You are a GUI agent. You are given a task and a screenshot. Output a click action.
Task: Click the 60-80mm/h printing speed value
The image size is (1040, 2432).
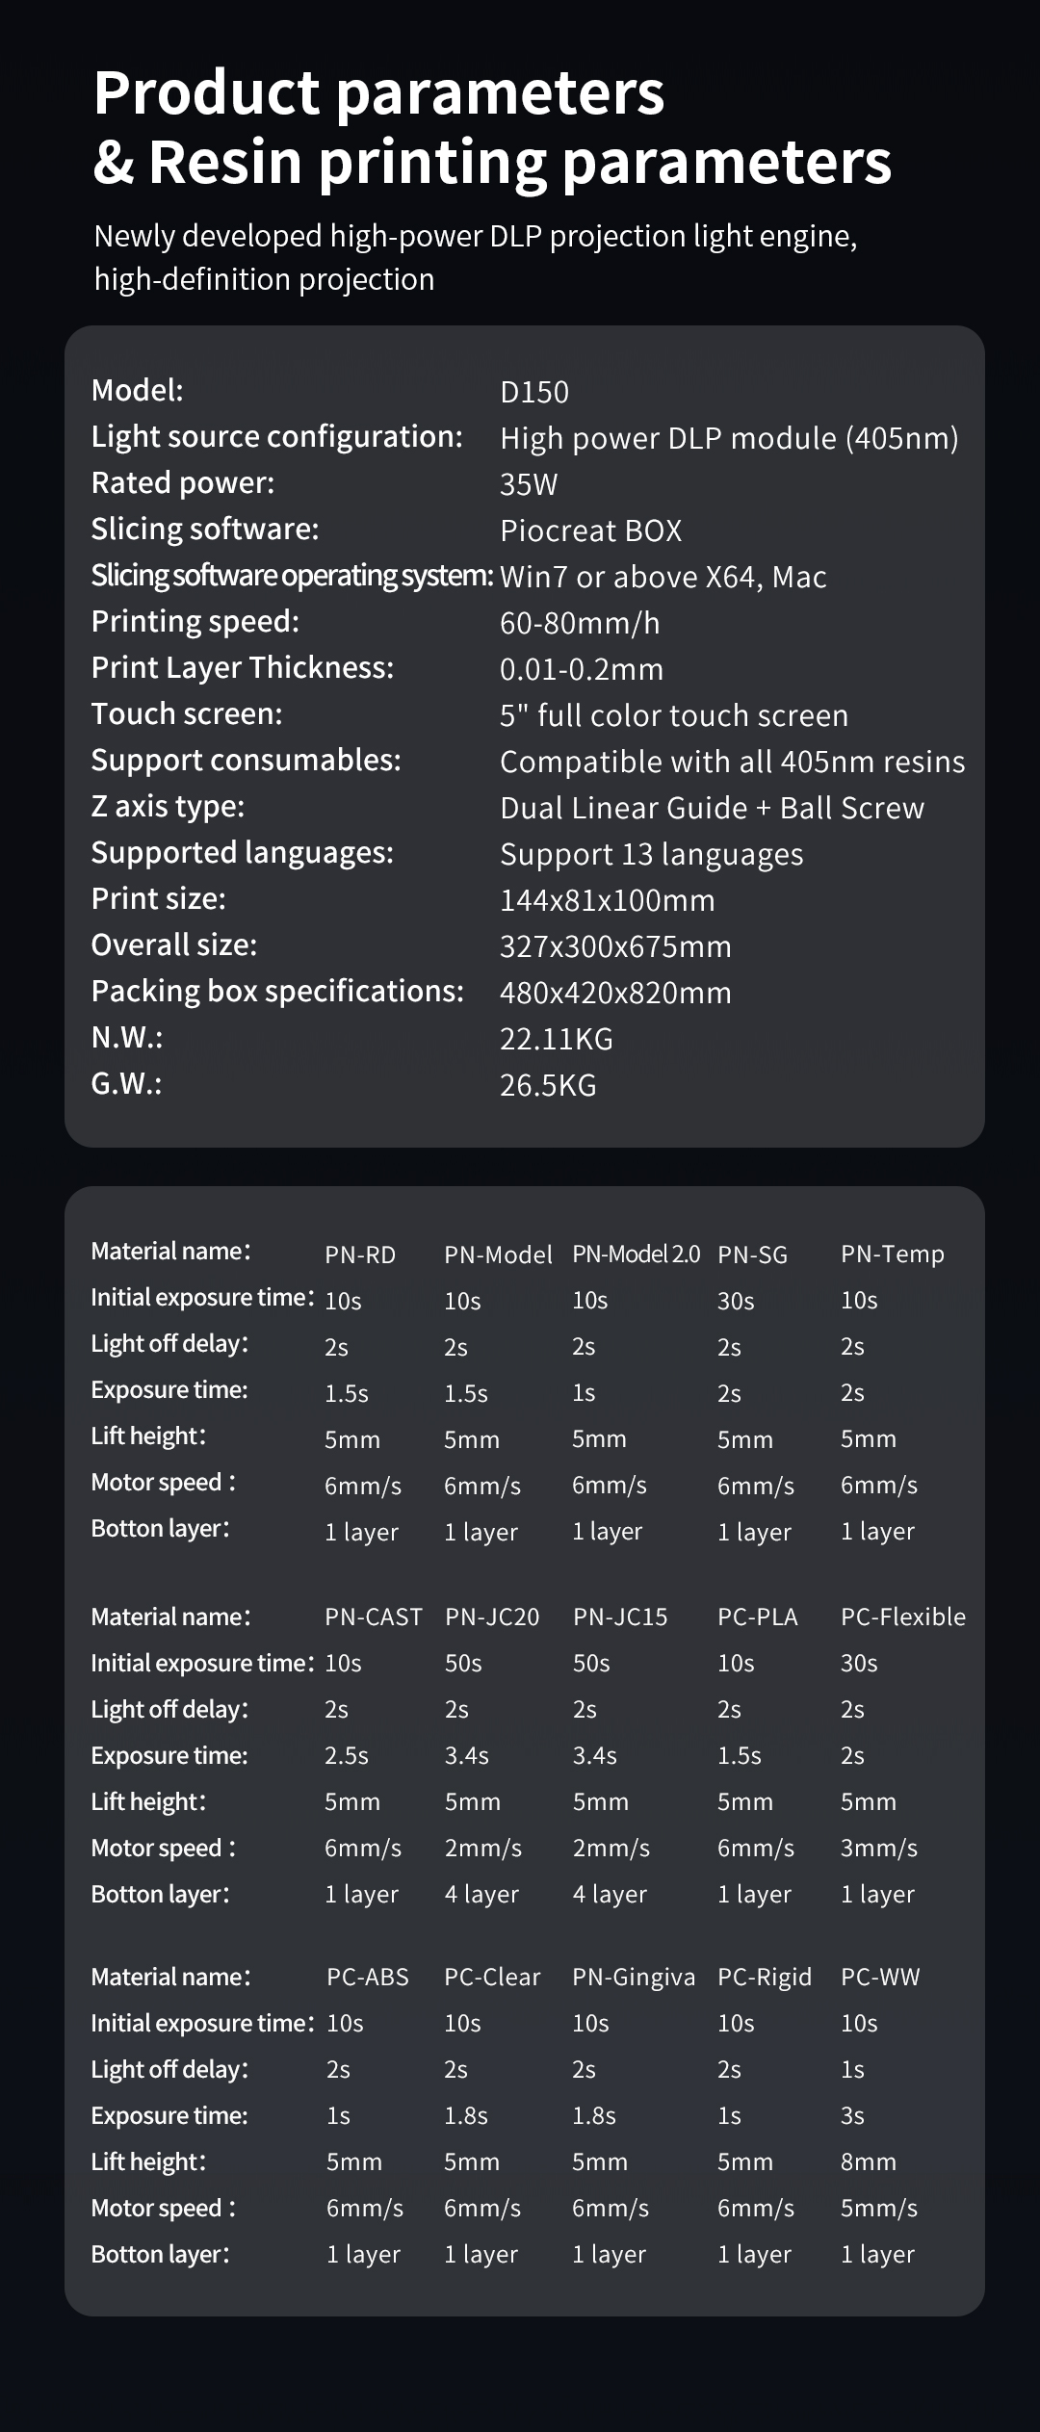[x=580, y=623]
